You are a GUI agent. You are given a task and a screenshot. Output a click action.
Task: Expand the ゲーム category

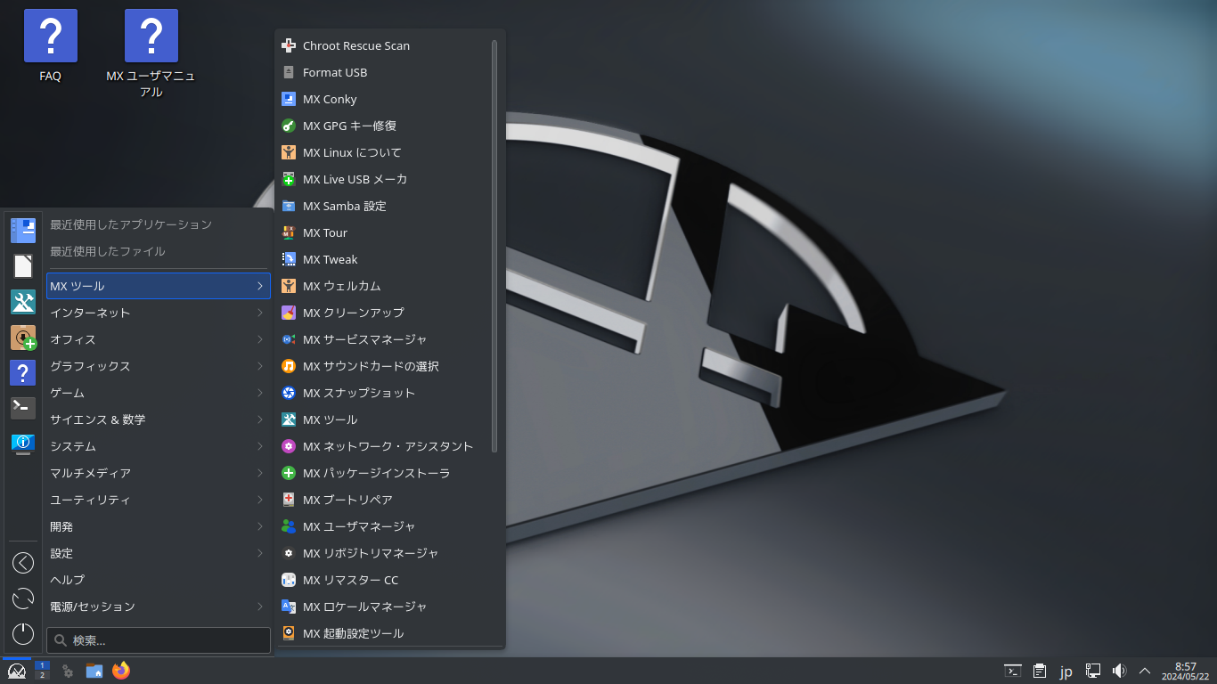tap(159, 393)
